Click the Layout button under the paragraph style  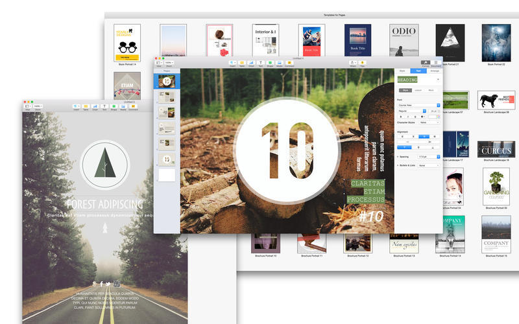(x=418, y=90)
